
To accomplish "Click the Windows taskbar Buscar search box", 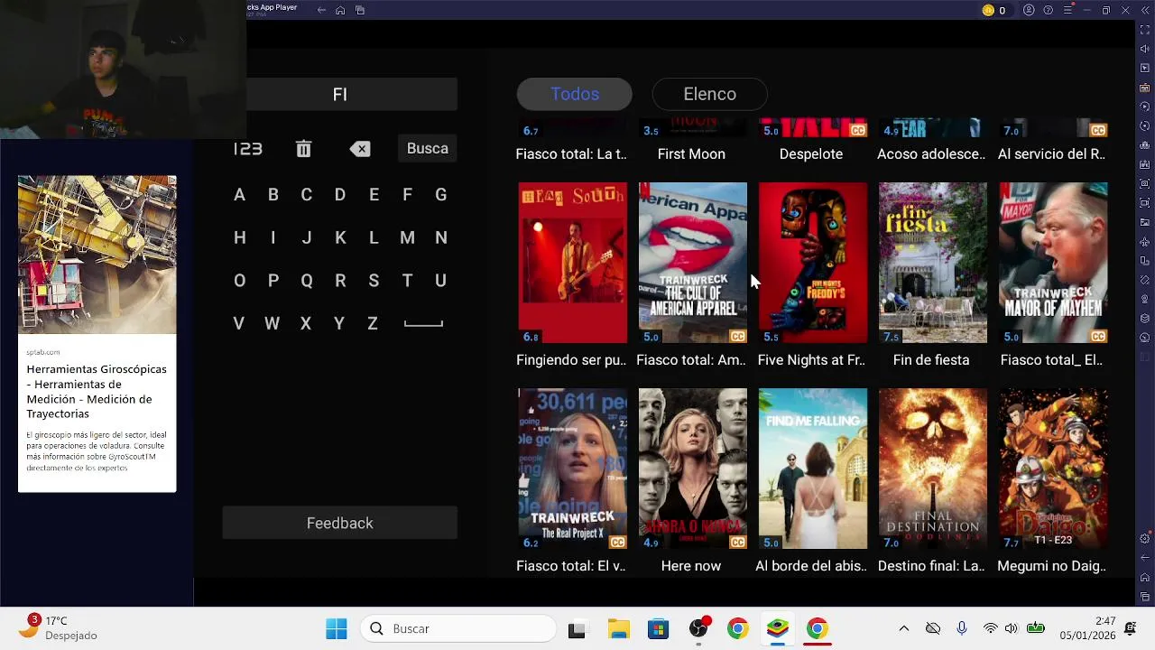I will tap(458, 628).
